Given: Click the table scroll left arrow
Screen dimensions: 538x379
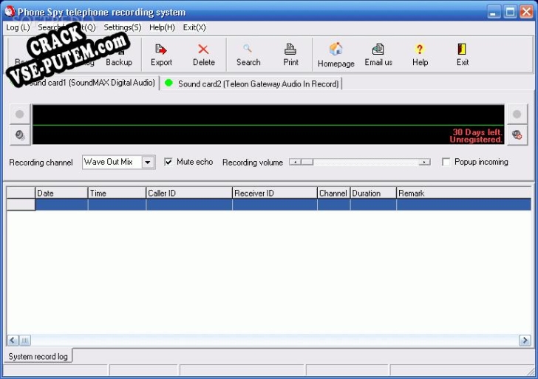Looking at the screenshot, I should tap(13, 341).
